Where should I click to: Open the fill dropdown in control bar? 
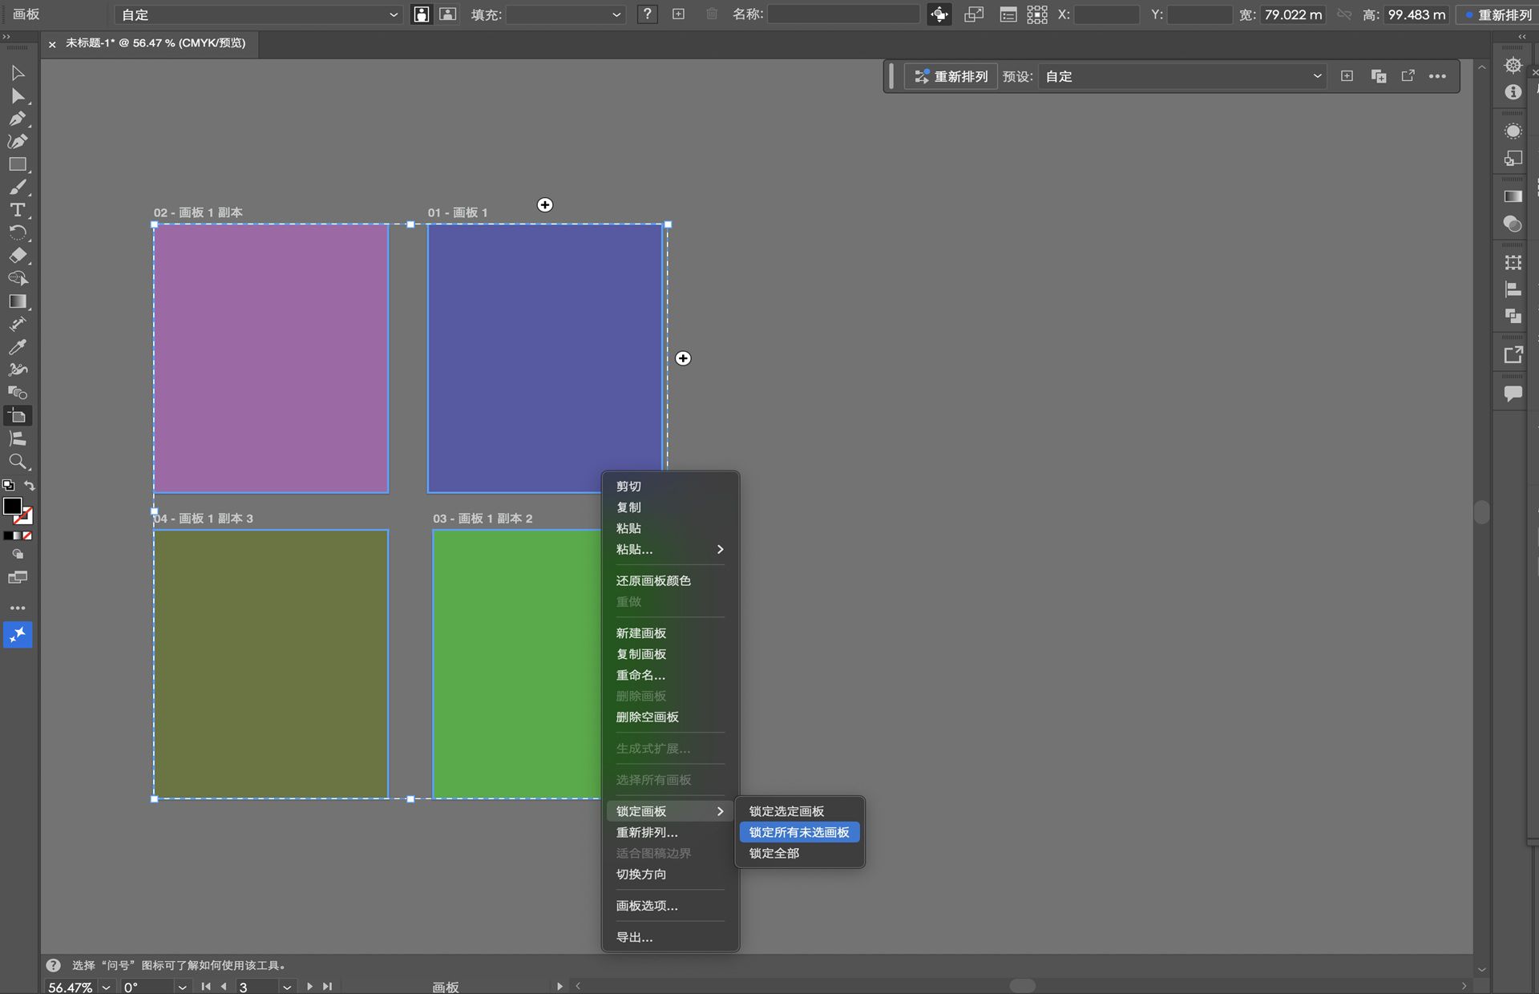565,14
